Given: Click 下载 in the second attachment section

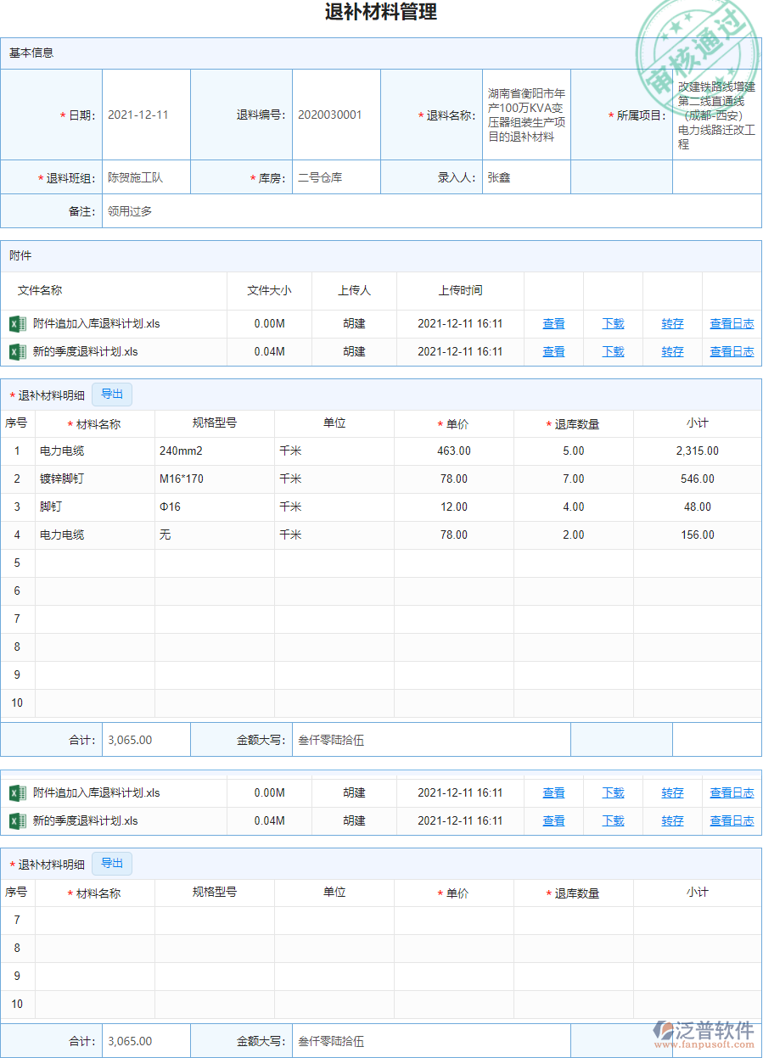Looking at the screenshot, I should pyautogui.click(x=613, y=792).
